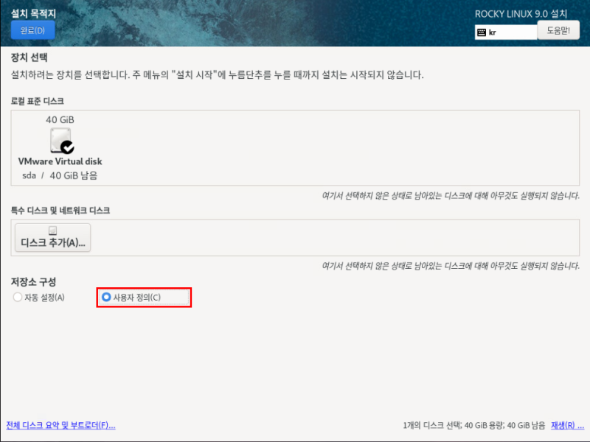Open 전체 디스크 요약 및 부트로더(F)... link
The height and width of the screenshot is (442, 590).
click(60, 426)
